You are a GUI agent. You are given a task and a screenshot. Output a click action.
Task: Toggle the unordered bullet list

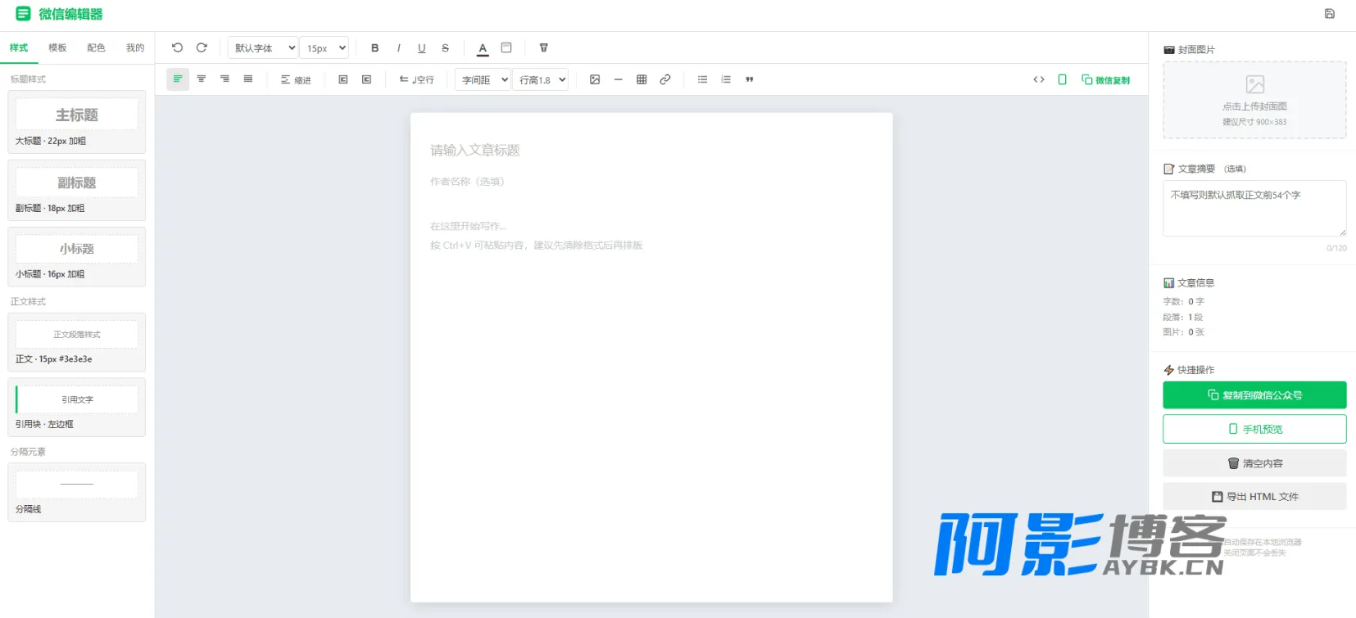[702, 79]
